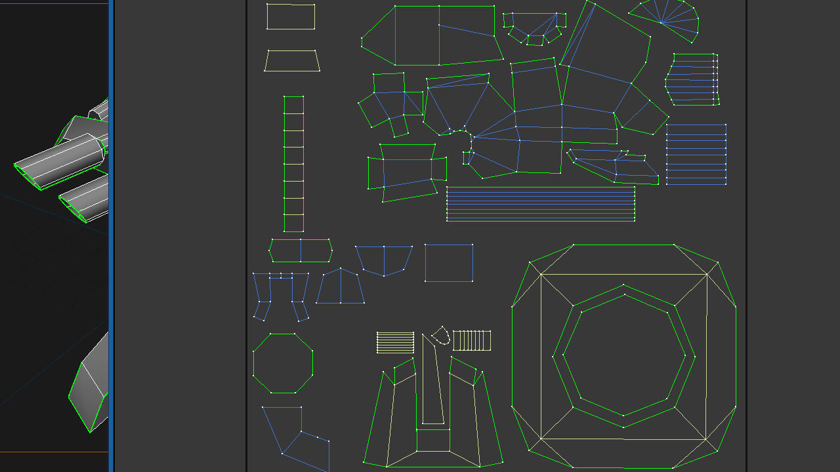The image size is (840, 472).
Task: Select the small yellow horizontal-striped UV shell
Action: pyautogui.click(x=395, y=342)
